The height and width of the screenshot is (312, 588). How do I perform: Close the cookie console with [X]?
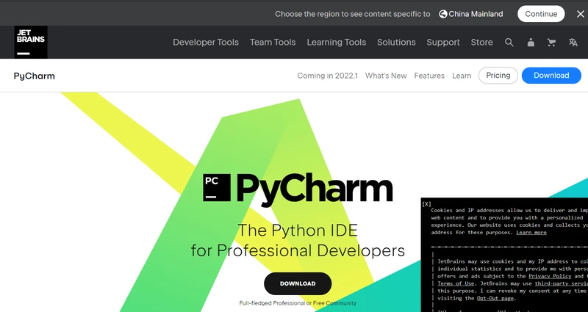pyautogui.click(x=427, y=203)
